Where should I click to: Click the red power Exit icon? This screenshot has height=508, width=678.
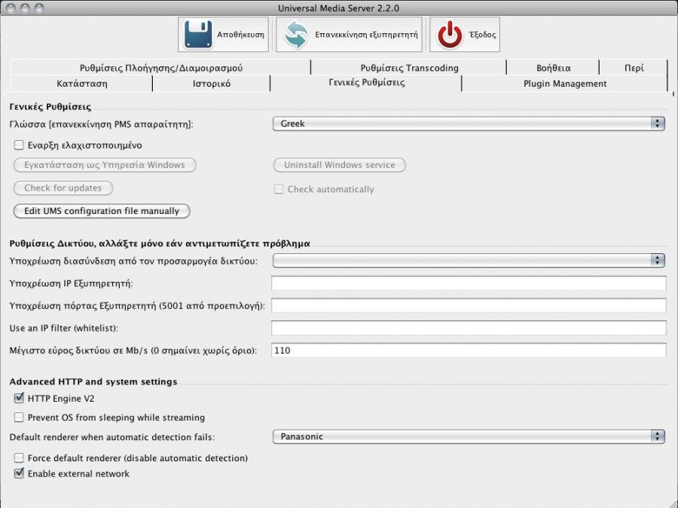450,34
